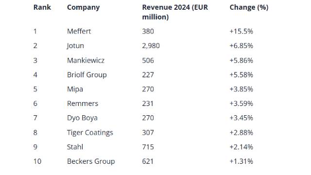Click the Remmers company name
Image resolution: width=311 pixels, height=175 pixels.
pos(83,104)
